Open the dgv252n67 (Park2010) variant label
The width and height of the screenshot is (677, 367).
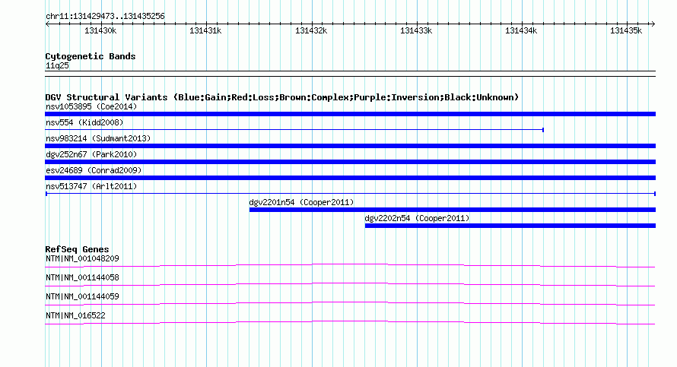point(91,154)
